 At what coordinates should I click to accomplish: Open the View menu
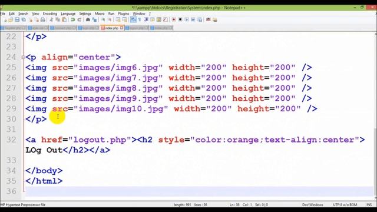(x=35, y=14)
